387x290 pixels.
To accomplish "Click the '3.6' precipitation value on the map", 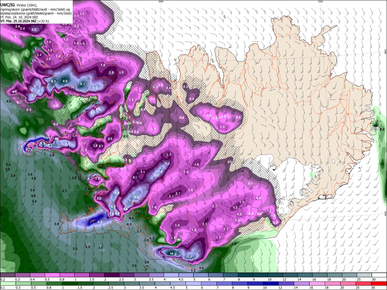I will [101, 248].
